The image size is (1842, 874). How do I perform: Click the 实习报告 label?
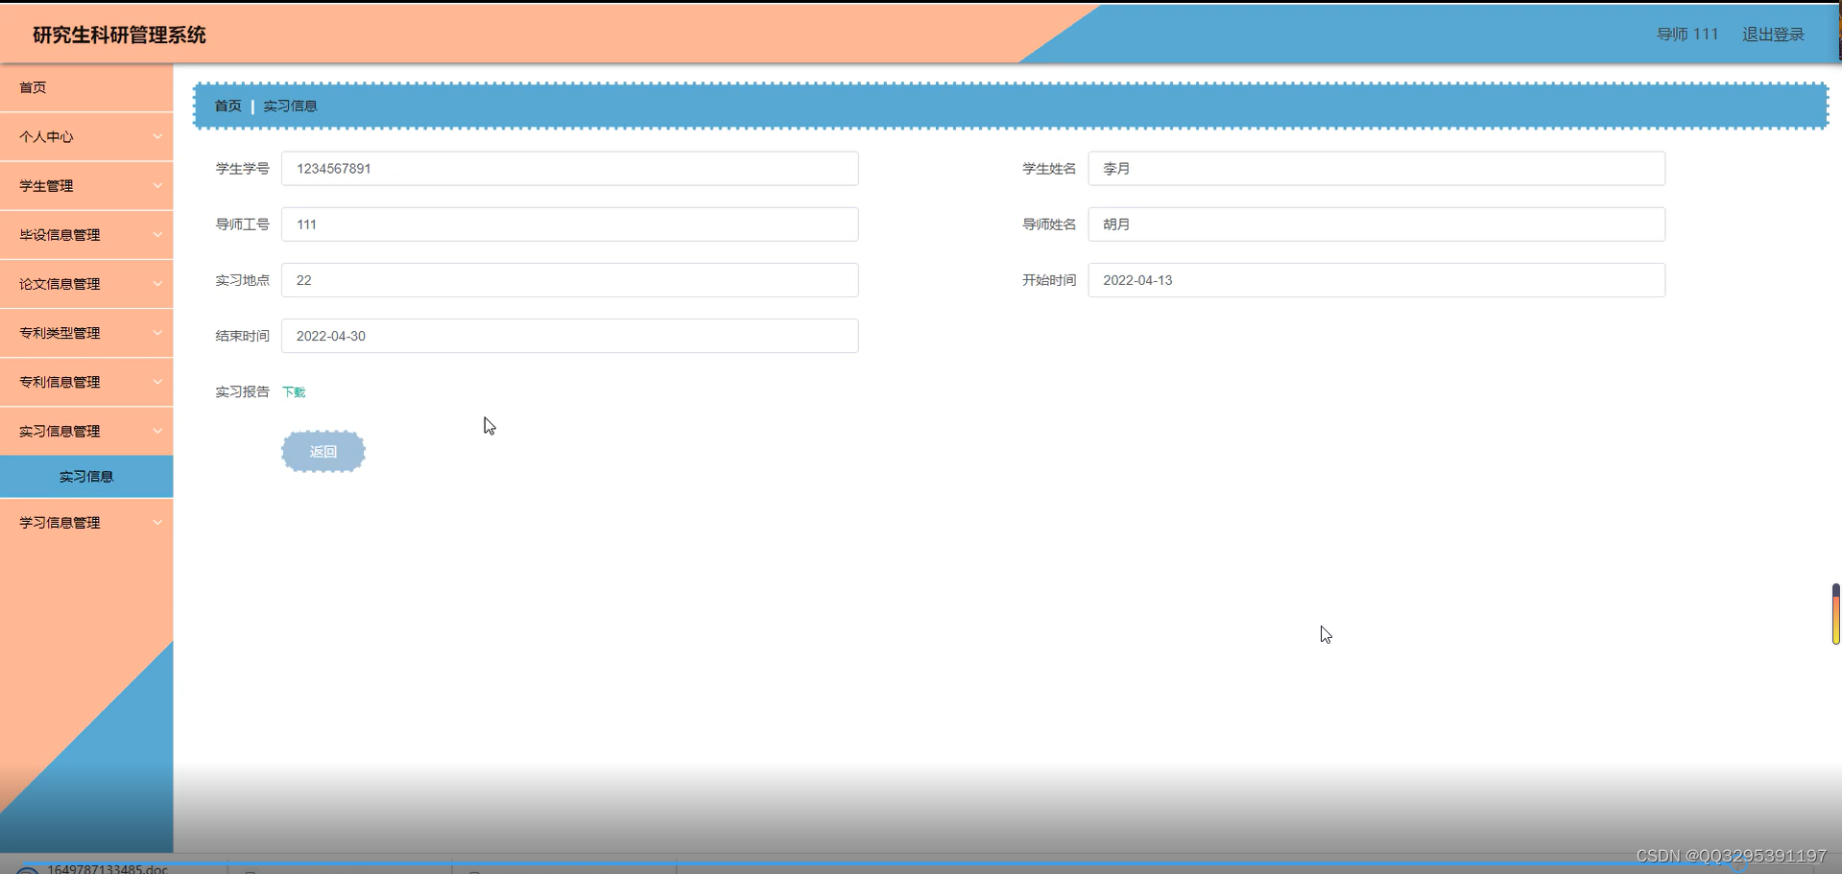(242, 392)
